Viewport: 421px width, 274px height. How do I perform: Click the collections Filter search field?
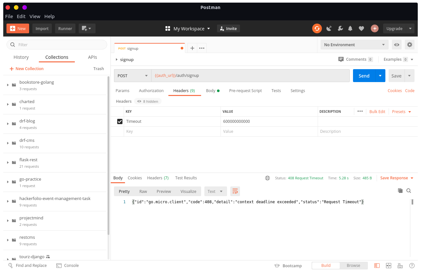point(57,45)
